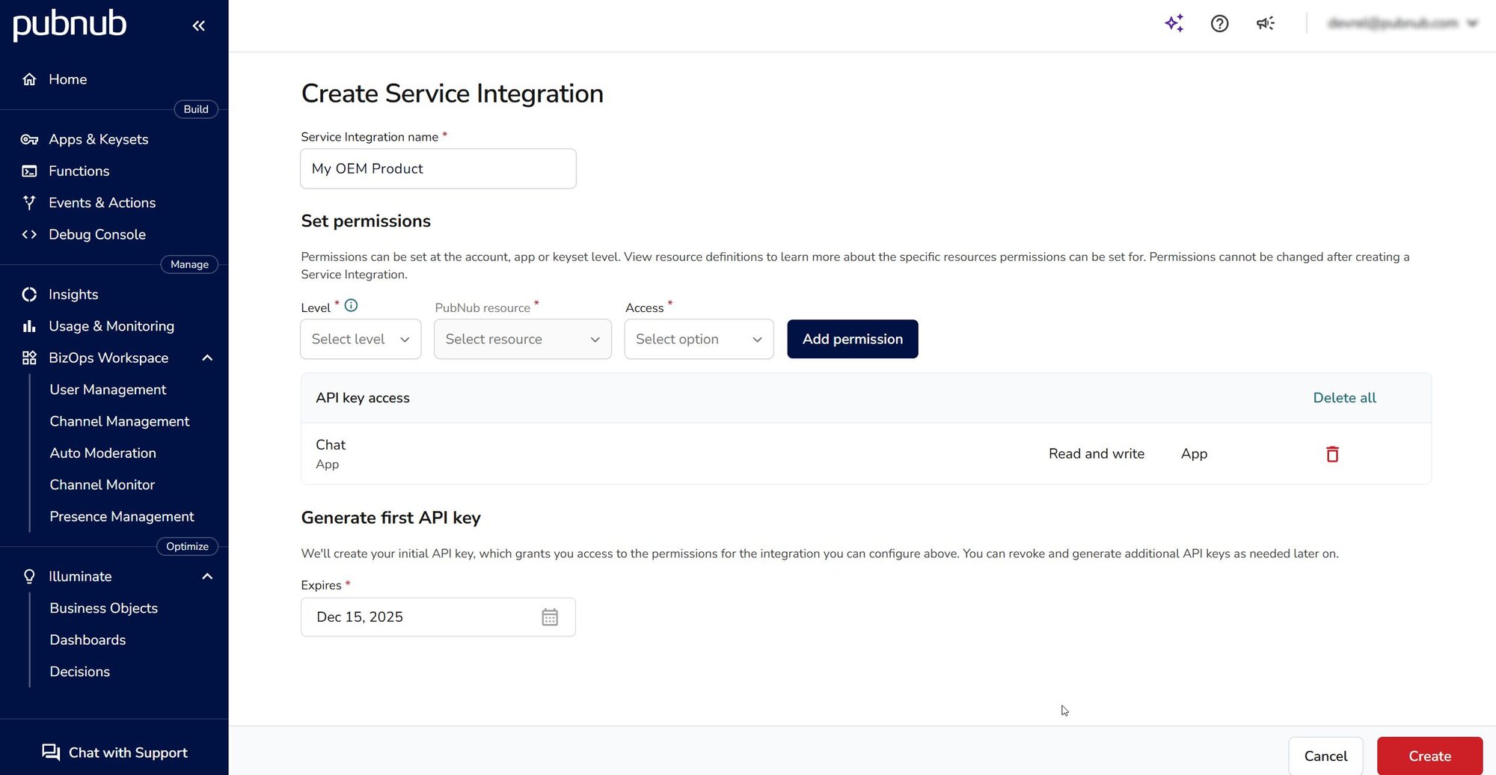View Usage & Monitoring
This screenshot has width=1496, height=775.
(x=111, y=326)
